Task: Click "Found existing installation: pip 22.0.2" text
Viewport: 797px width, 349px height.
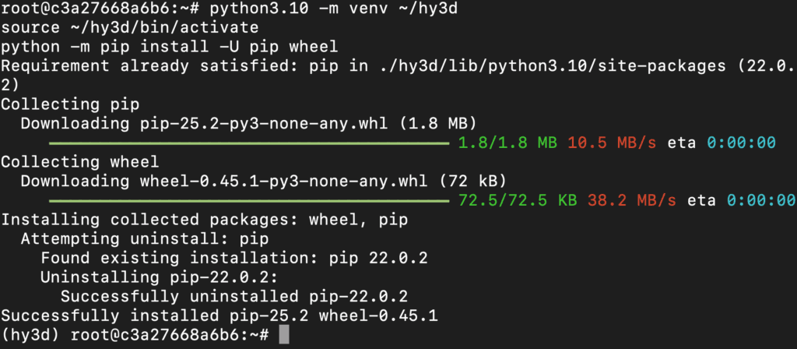Action: pyautogui.click(x=233, y=258)
